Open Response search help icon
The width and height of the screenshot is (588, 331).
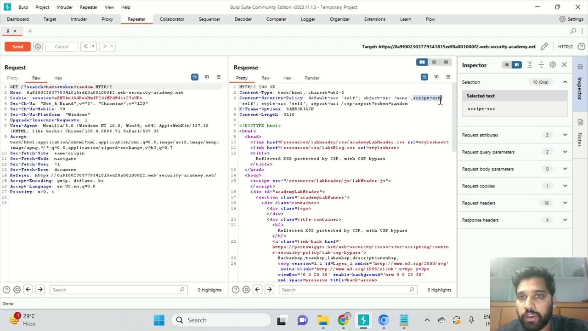pyautogui.click(x=236, y=290)
